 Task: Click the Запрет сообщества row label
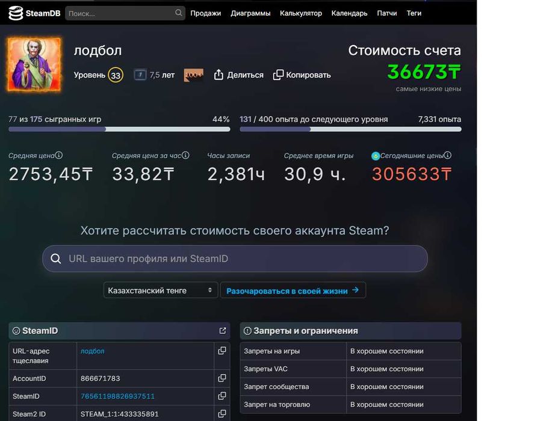point(276,387)
